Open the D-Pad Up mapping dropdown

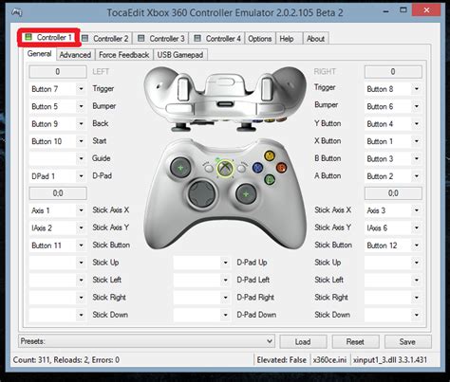pyautogui.click(x=202, y=263)
